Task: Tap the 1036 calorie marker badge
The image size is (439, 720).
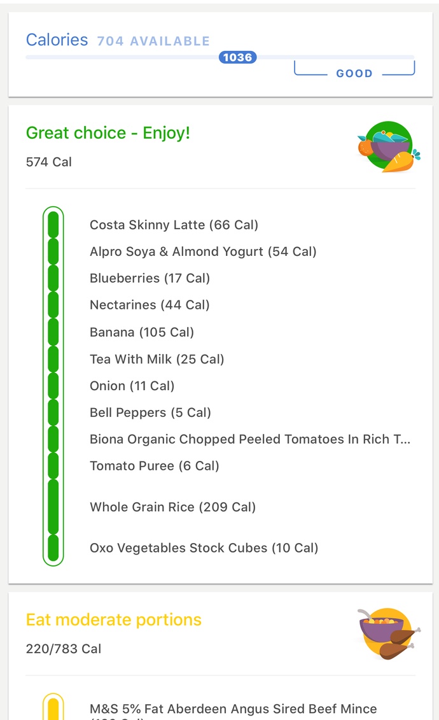Action: click(237, 57)
